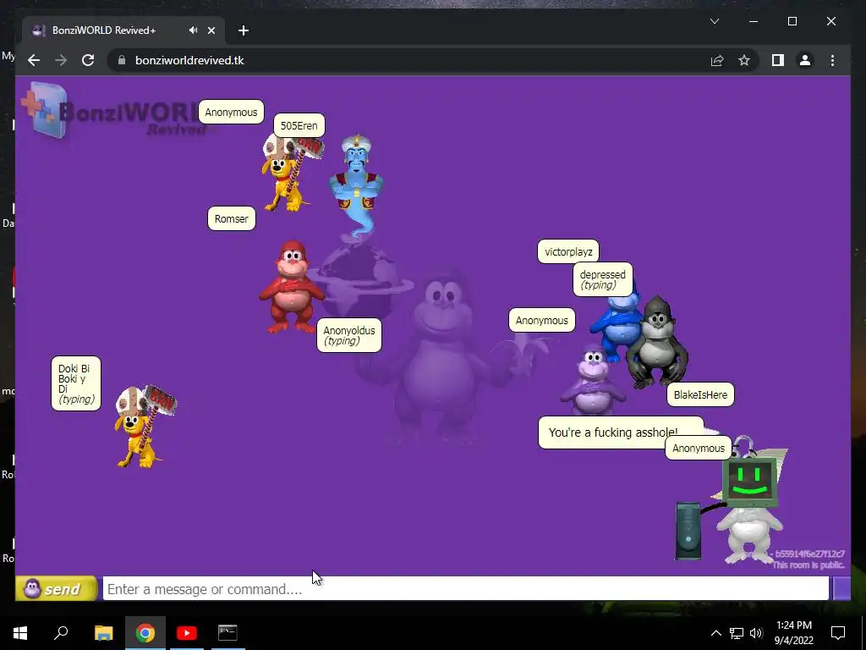Open network settings tray icon
The height and width of the screenshot is (650, 866).
click(x=737, y=633)
